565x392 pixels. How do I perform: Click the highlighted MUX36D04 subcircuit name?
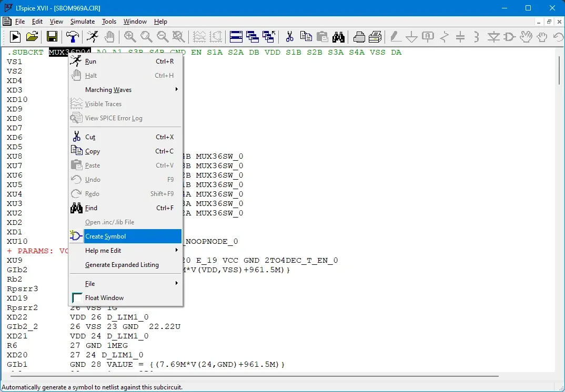[70, 52]
